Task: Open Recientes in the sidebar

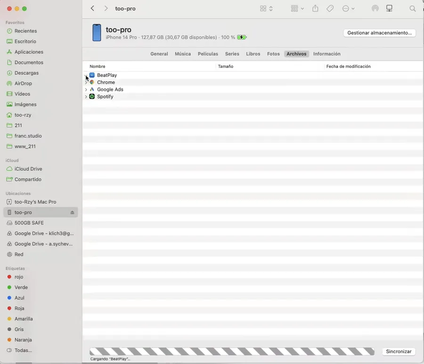Action: [26, 31]
